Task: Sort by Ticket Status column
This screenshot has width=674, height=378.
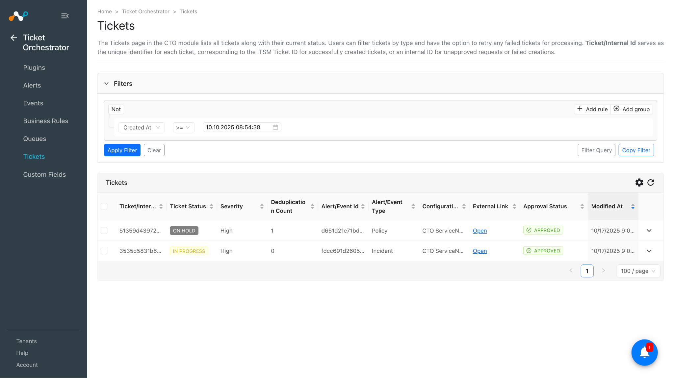Action: (212, 206)
